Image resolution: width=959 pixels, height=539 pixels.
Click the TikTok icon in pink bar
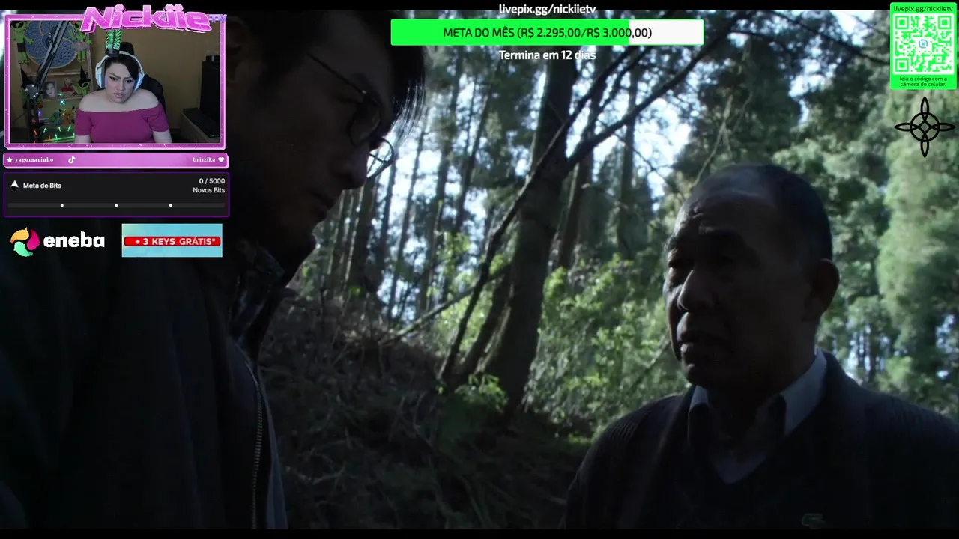72,159
